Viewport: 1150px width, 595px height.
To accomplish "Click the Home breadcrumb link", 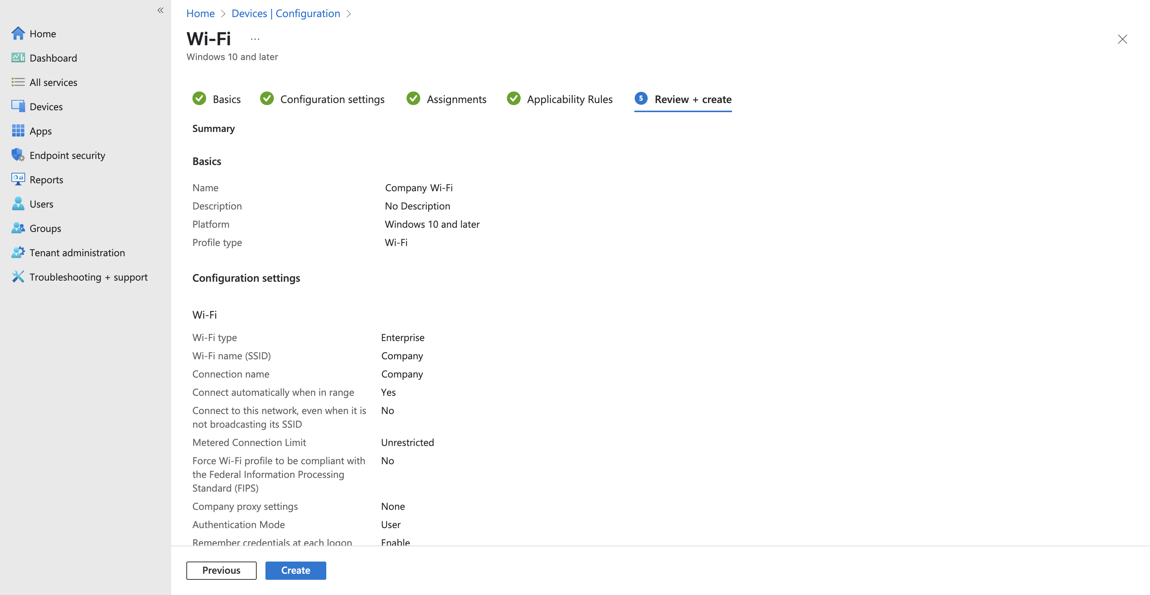I will click(200, 13).
